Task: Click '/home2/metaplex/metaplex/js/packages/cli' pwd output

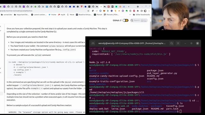Action: tap(117, 92)
